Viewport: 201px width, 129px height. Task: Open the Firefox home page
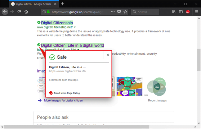[26, 12]
